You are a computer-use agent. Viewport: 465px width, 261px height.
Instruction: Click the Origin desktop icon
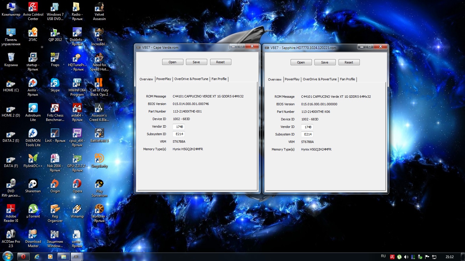tap(55, 186)
